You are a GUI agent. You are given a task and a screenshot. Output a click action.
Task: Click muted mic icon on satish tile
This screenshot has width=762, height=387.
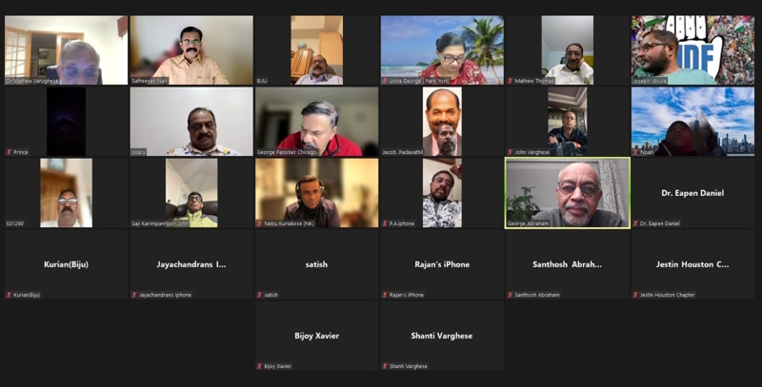pos(260,295)
